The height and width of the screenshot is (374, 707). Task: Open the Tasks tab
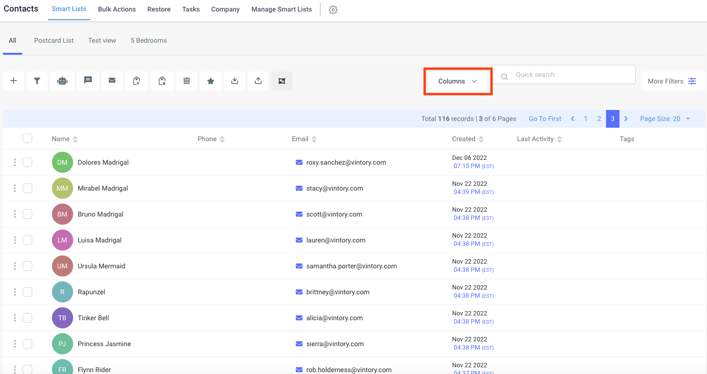coord(191,9)
